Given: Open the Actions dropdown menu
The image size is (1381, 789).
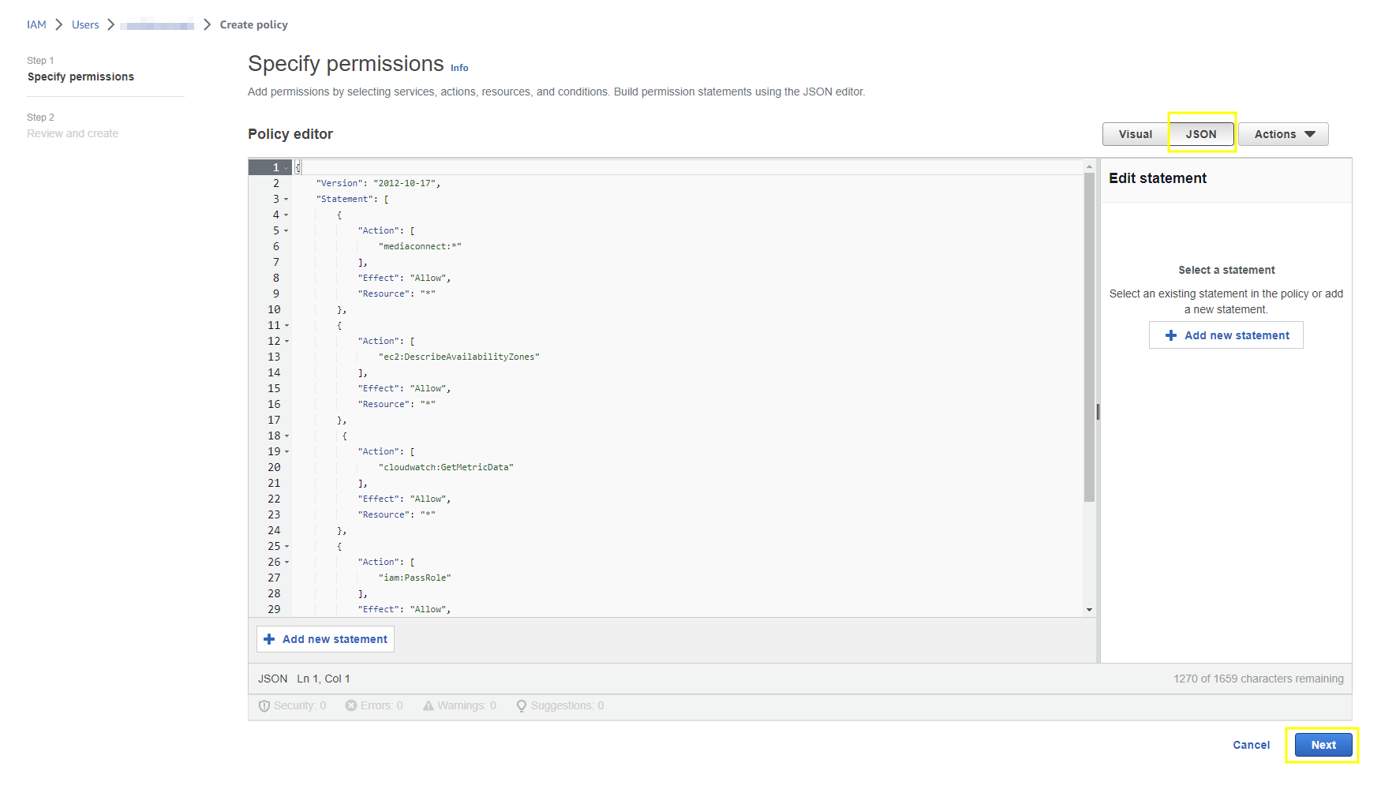Looking at the screenshot, I should pos(1283,134).
